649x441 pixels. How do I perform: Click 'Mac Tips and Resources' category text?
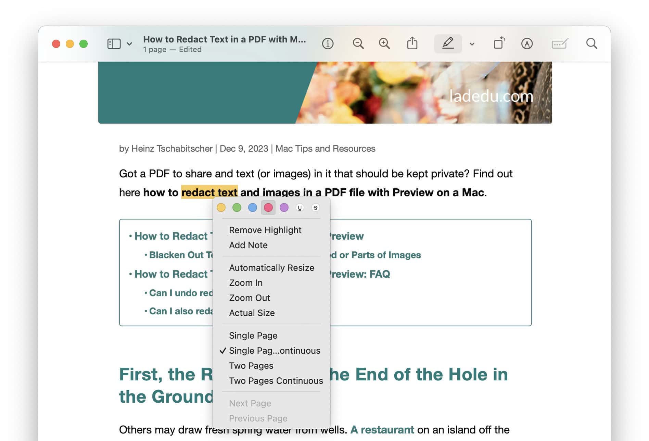click(x=325, y=149)
